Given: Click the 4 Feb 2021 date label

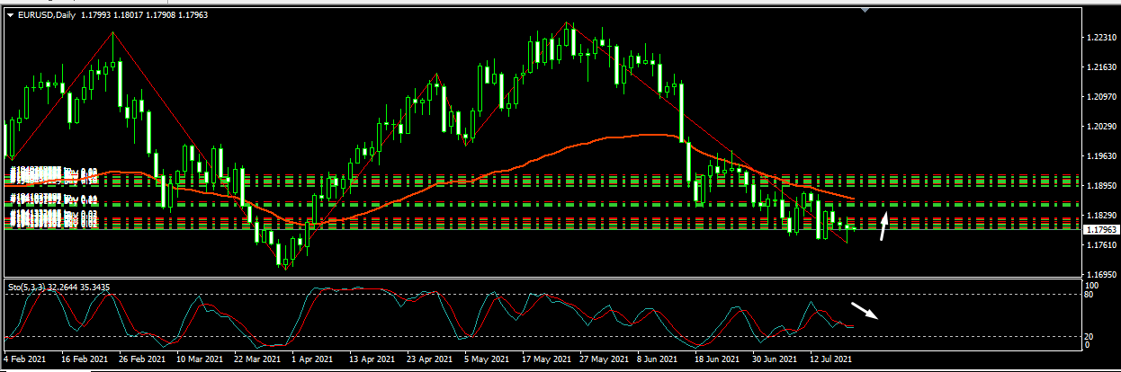Looking at the screenshot, I should pos(25,359).
